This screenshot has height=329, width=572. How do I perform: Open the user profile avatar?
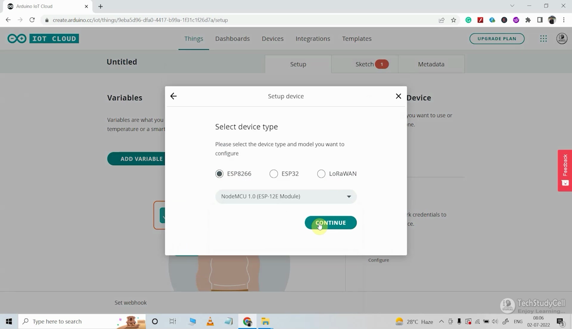pos(562,39)
